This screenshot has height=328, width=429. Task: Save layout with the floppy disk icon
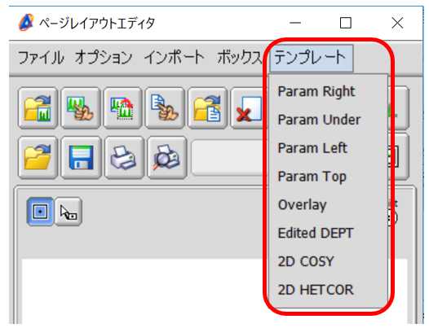(81, 158)
